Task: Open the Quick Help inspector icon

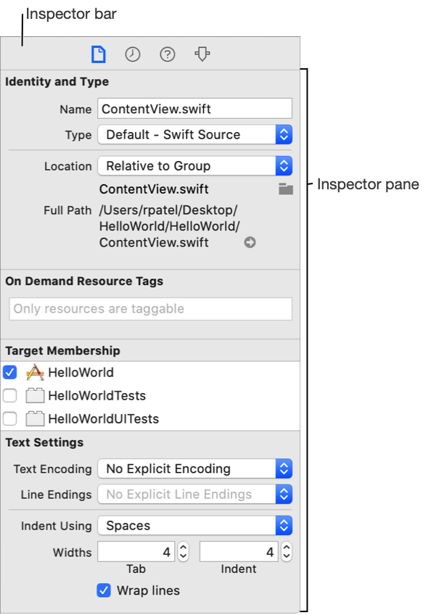Action: [x=167, y=54]
